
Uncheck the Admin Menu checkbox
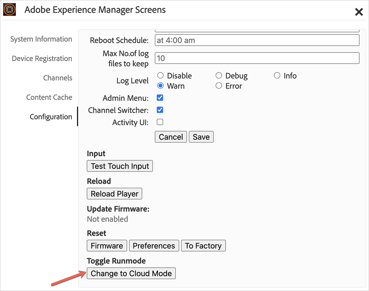[x=160, y=98]
